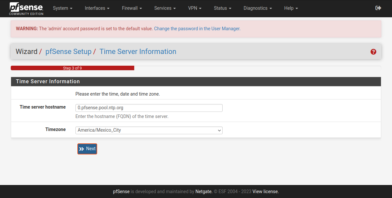
Task: Click the pfSense Setup breadcrumb link
Action: [x=68, y=51]
